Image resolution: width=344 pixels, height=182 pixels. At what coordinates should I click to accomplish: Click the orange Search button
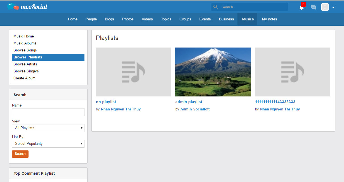pyautogui.click(x=20, y=154)
